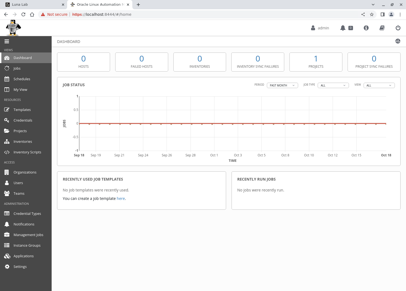The image size is (406, 291).
Task: Click the Schedules calendar icon
Action: click(x=7, y=79)
